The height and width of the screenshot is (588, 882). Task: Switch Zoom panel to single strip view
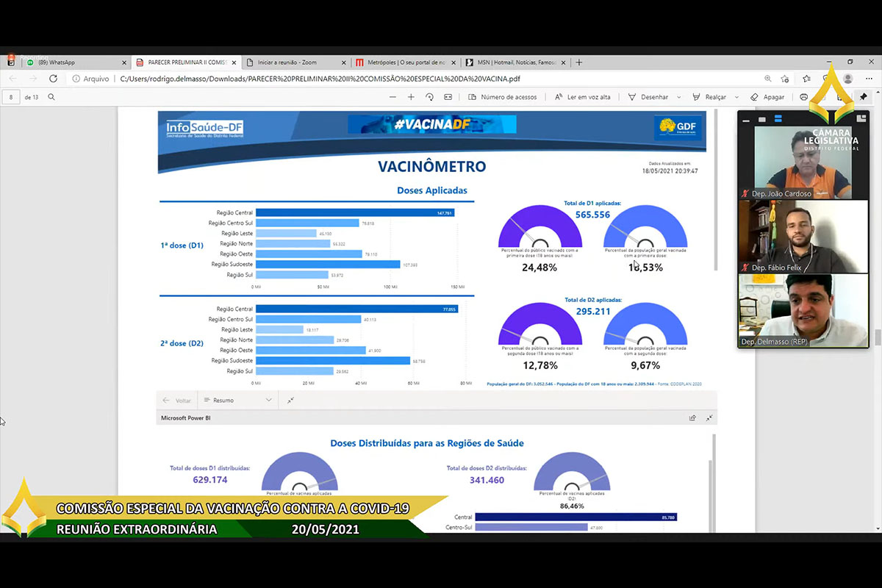[x=762, y=119]
